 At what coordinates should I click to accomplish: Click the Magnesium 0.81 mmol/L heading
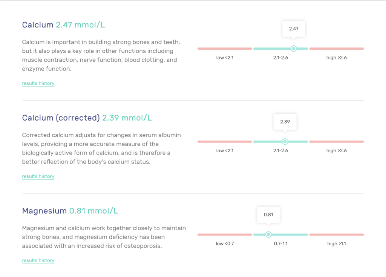(70, 211)
